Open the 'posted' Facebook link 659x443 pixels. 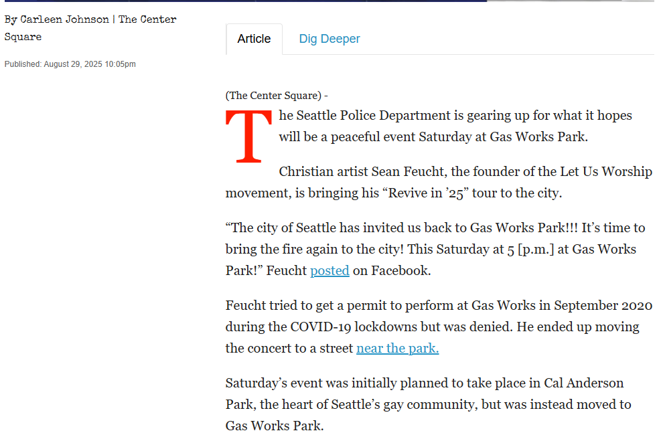[329, 271]
